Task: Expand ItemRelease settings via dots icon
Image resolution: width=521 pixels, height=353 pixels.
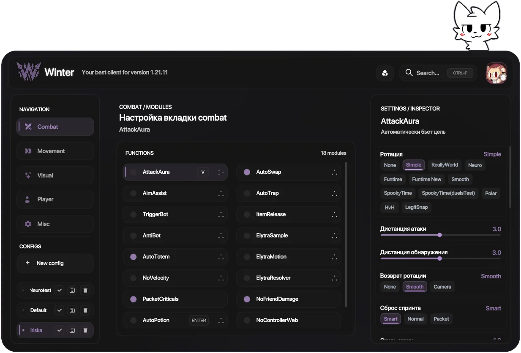Action: [334, 214]
